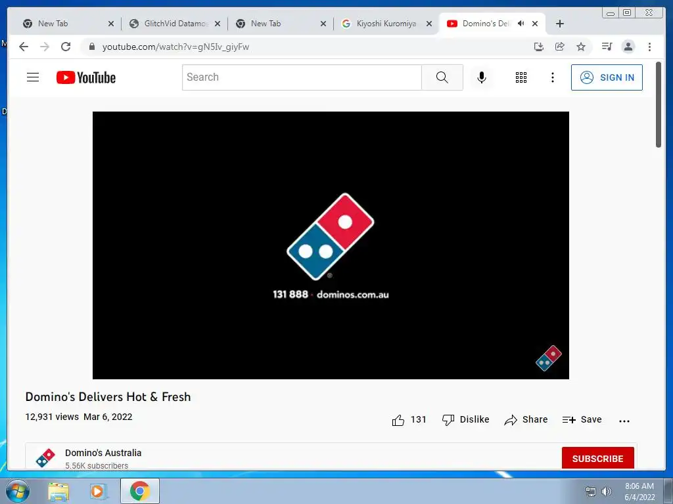The image size is (673, 504).
Task: Start voice search with microphone icon
Action: coord(482,77)
